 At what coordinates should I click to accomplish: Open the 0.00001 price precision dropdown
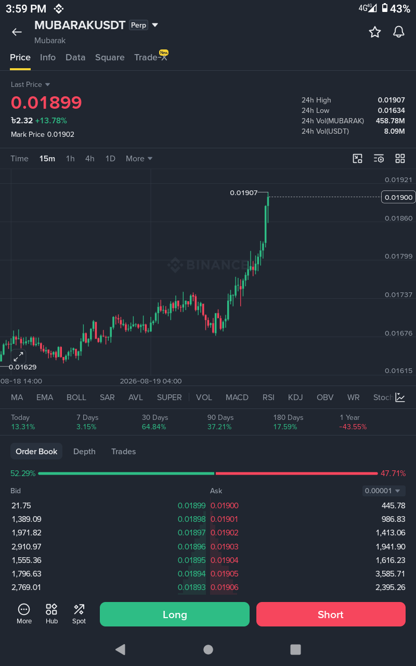tap(384, 491)
